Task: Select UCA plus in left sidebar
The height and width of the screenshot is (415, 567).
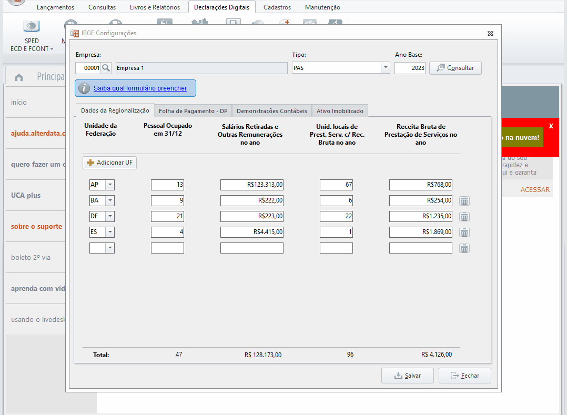Action: 26,196
